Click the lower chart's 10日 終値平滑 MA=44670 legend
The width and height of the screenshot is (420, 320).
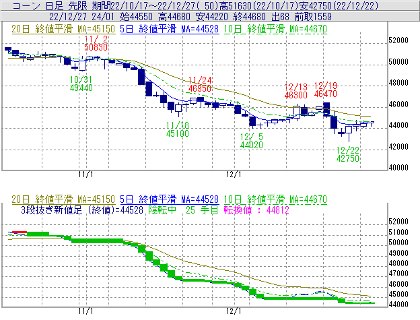tap(275, 199)
